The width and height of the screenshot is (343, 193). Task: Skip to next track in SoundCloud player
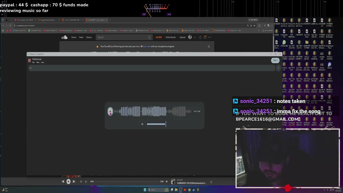pyautogui.click(x=74, y=181)
